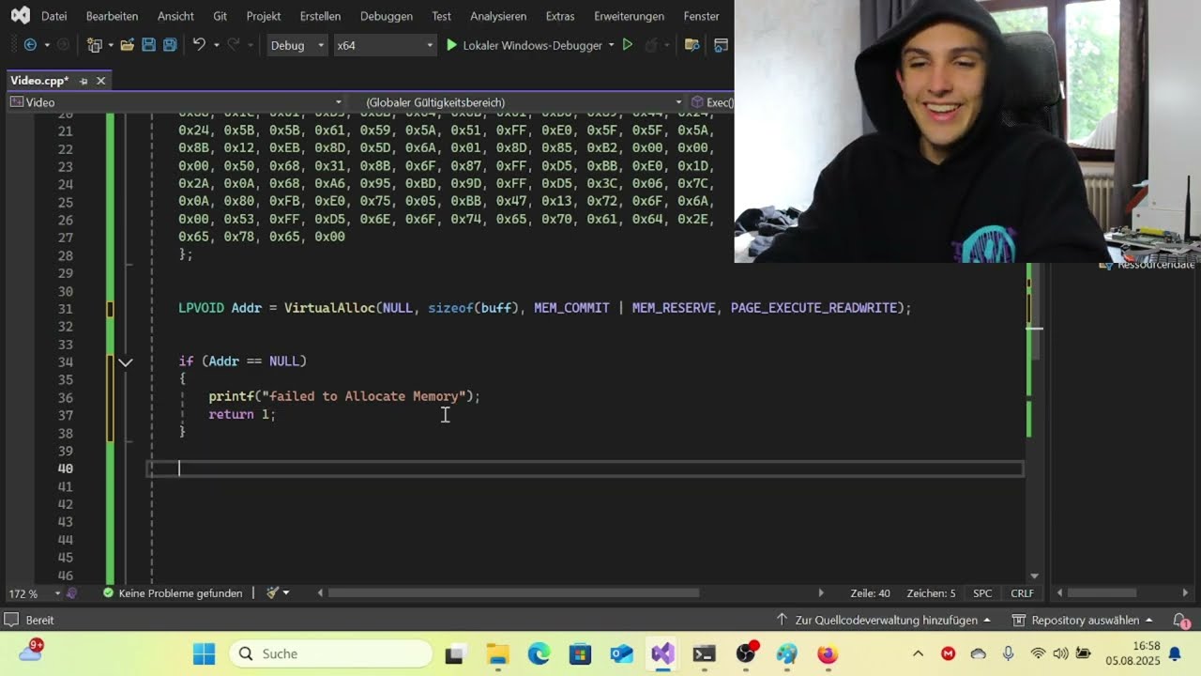The width and height of the screenshot is (1201, 676).
Task: Click the Visual Studio logo icon
Action: (20, 15)
